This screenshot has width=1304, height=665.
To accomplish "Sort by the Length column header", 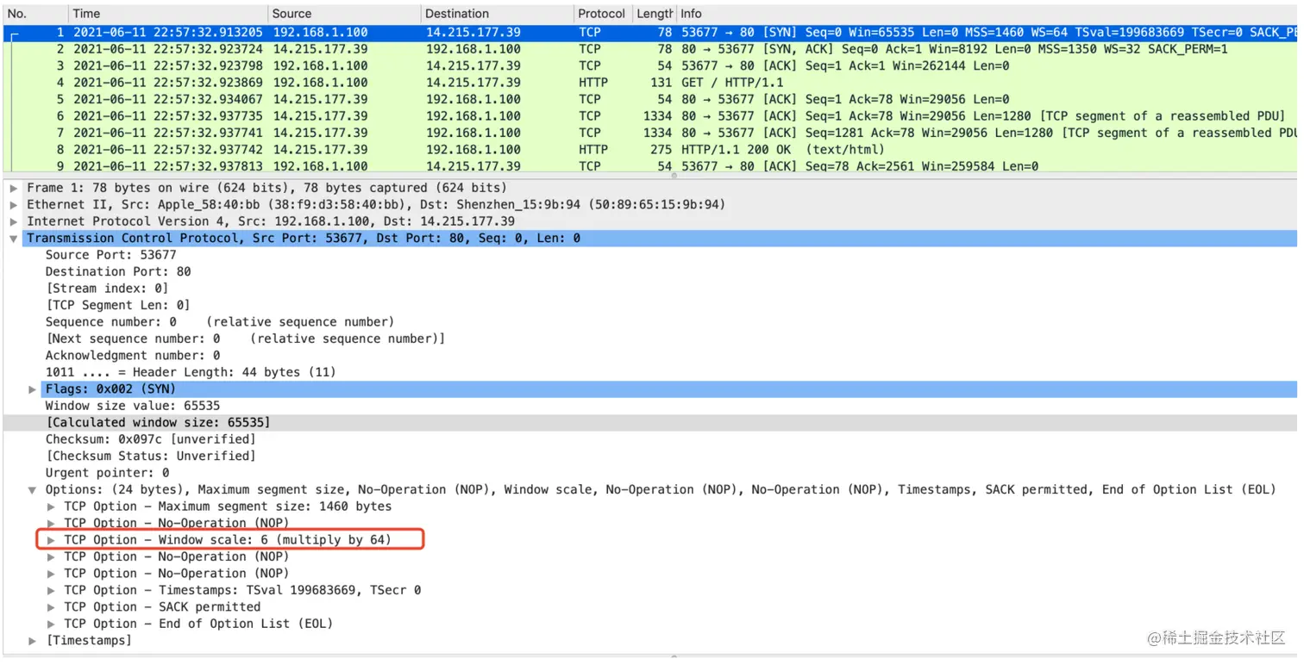I will point(655,14).
